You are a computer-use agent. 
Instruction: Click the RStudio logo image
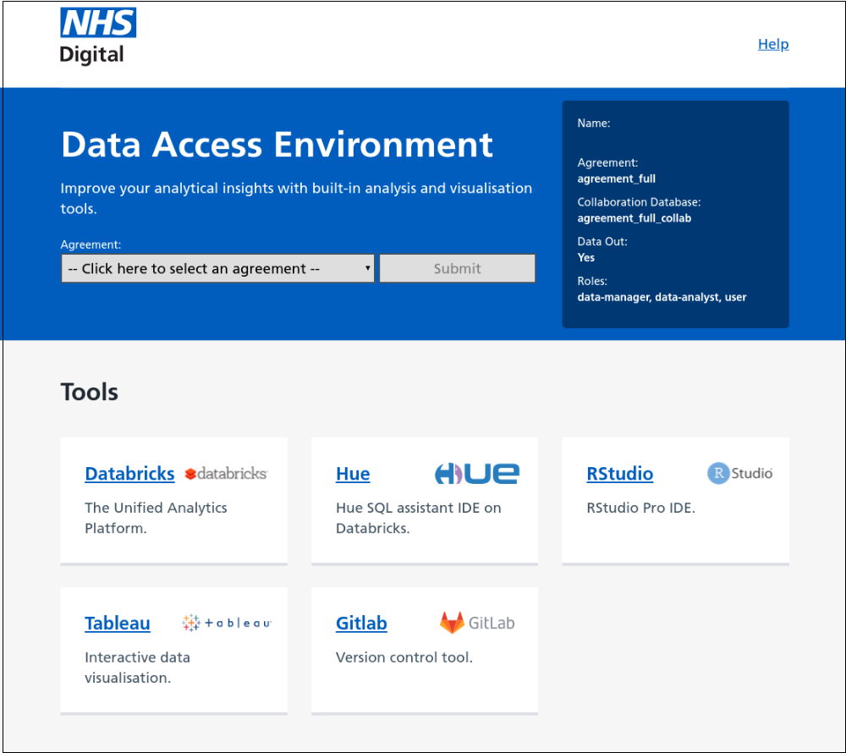(739, 473)
